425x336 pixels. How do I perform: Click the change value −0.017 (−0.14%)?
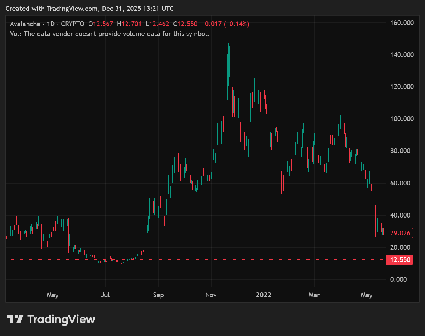pyautogui.click(x=225, y=24)
